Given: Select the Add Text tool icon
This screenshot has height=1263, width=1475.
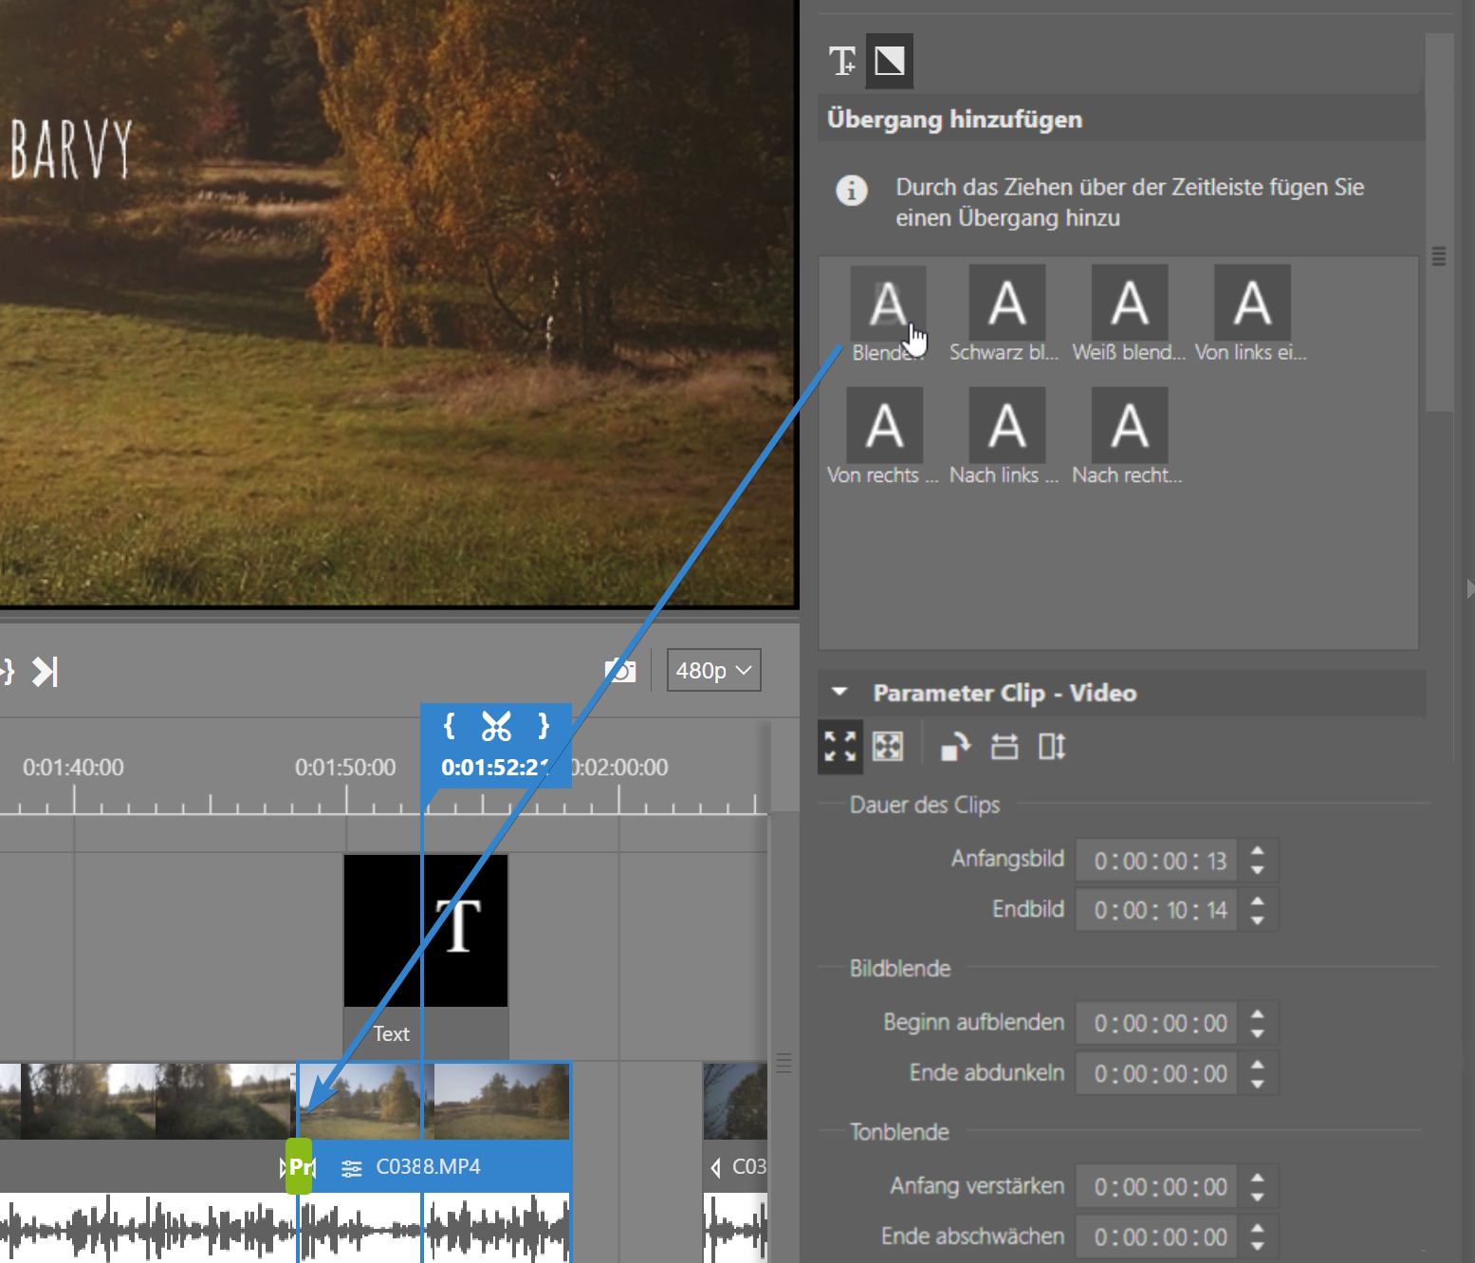Looking at the screenshot, I should coord(841,62).
